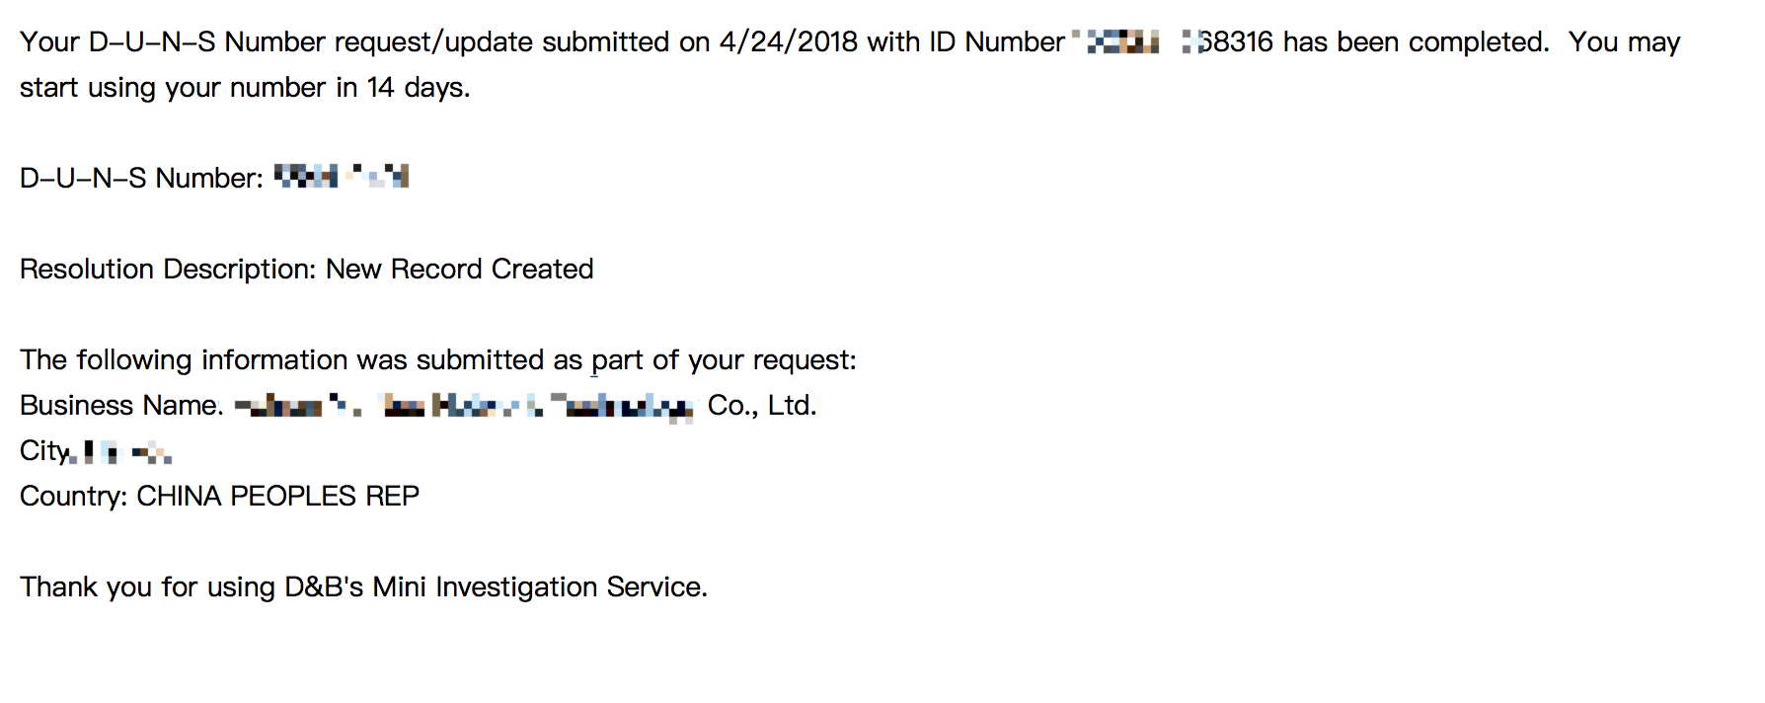Click the blurred ID Number before 68316
The height and width of the screenshot is (703, 1765).
click(x=1133, y=41)
